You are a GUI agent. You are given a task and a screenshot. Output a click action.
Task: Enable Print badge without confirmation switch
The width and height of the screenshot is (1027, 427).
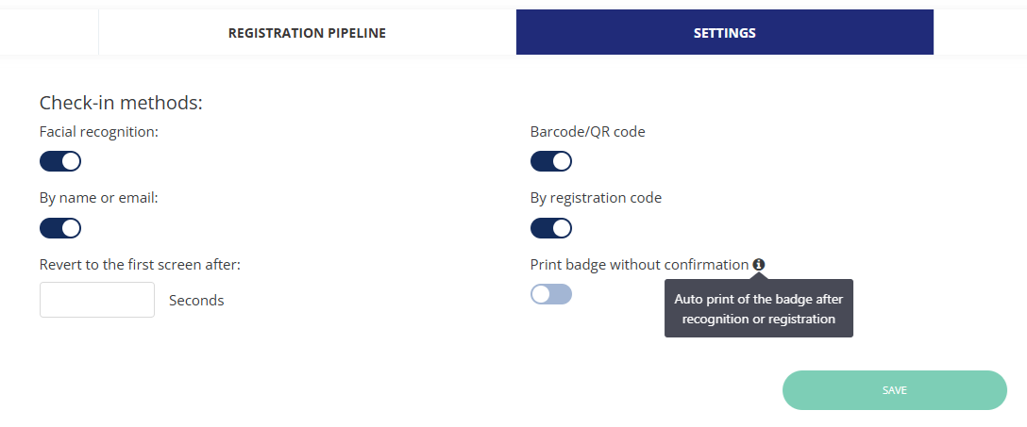pyautogui.click(x=551, y=294)
